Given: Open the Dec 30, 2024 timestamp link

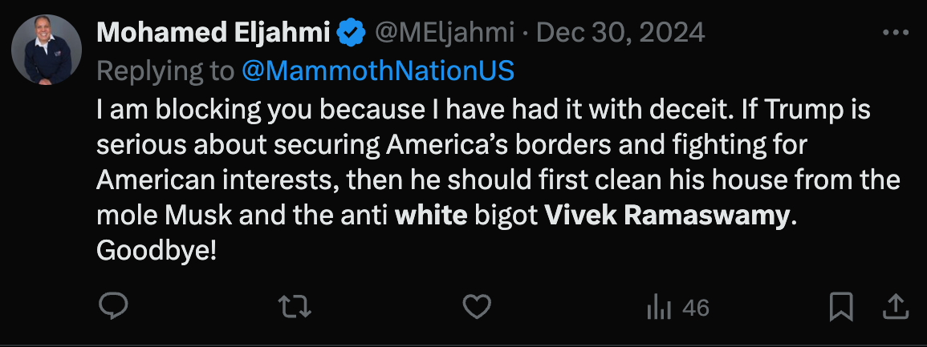Looking at the screenshot, I should click(620, 33).
